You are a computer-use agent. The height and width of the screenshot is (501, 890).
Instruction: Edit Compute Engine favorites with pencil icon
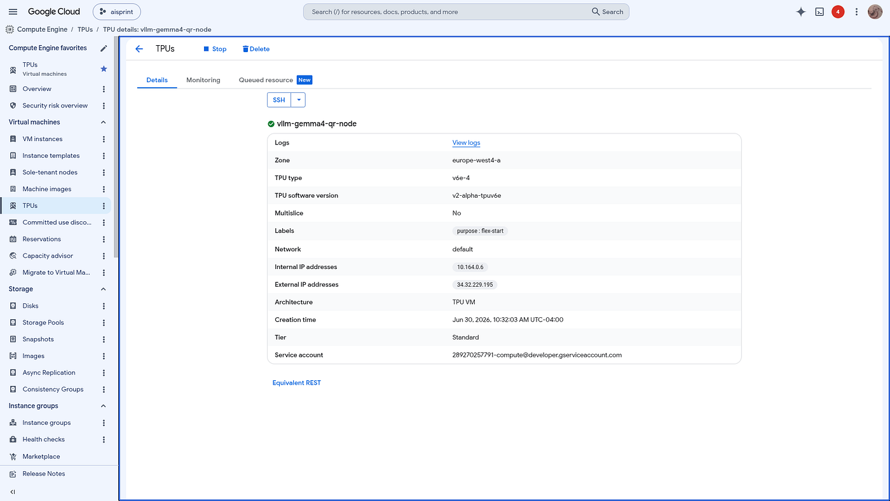click(104, 48)
